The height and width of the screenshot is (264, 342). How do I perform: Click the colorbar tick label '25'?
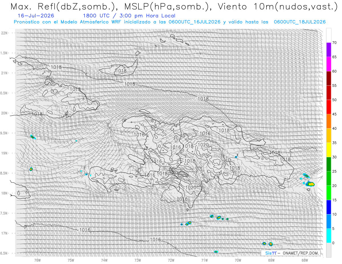click(x=334, y=171)
